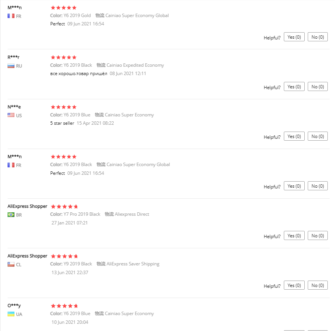The image size is (335, 331).
Task: Click the AliExpress Shopper name from Brazil
Action: (x=27, y=206)
